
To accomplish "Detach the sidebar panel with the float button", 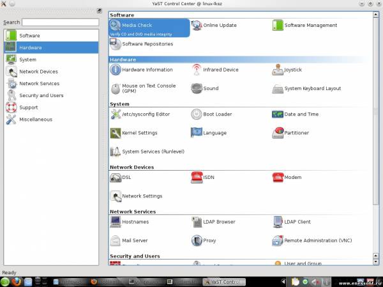I will (x=100, y=10).
